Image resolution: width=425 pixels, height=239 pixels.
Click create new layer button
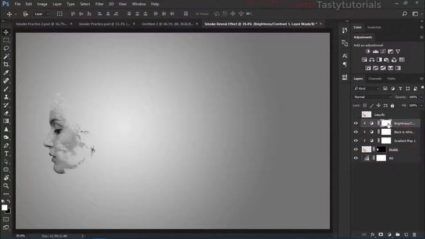click(x=406, y=234)
